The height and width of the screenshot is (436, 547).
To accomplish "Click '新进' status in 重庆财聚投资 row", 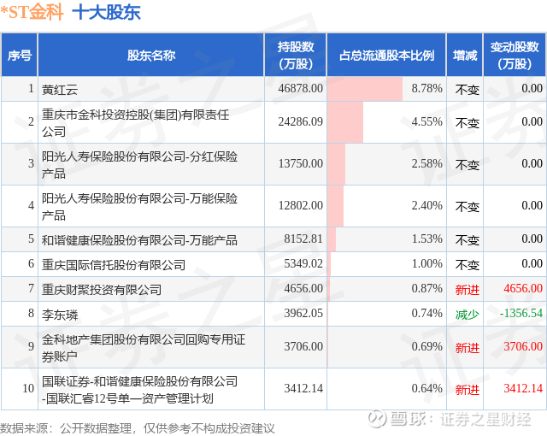I will tap(468, 290).
